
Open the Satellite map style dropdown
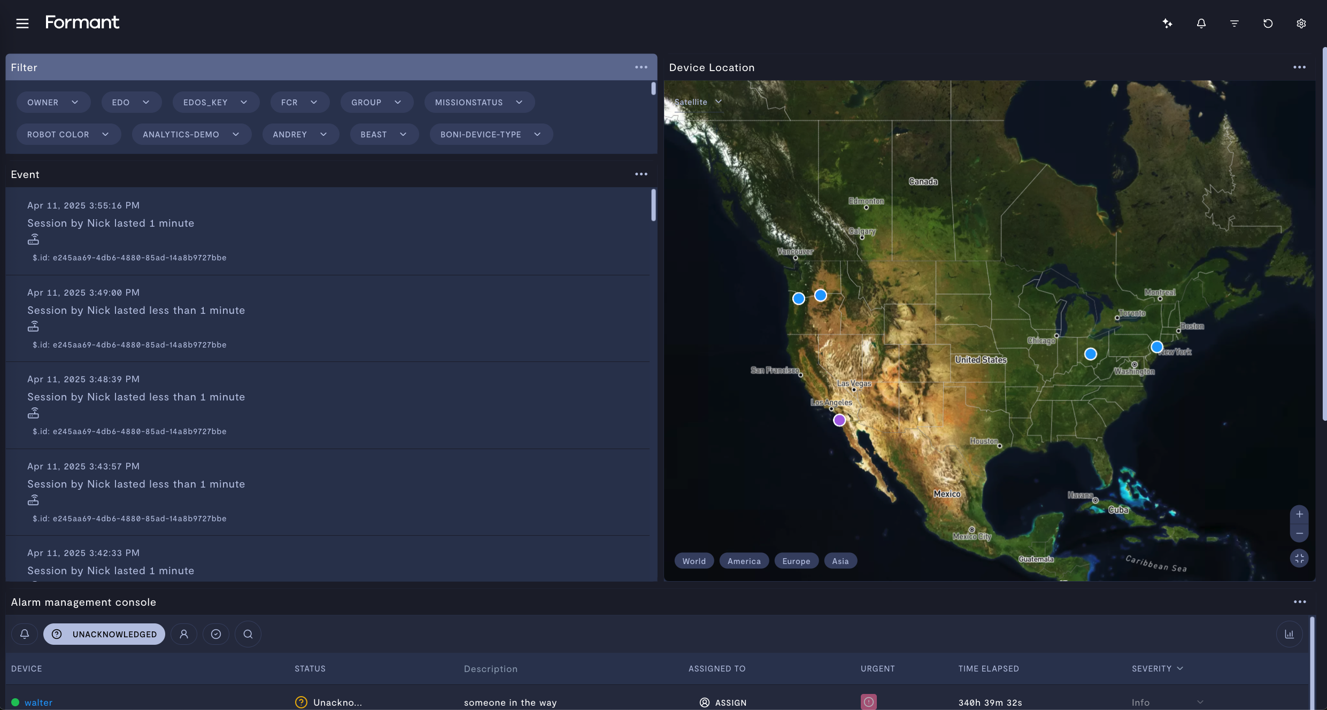698,102
